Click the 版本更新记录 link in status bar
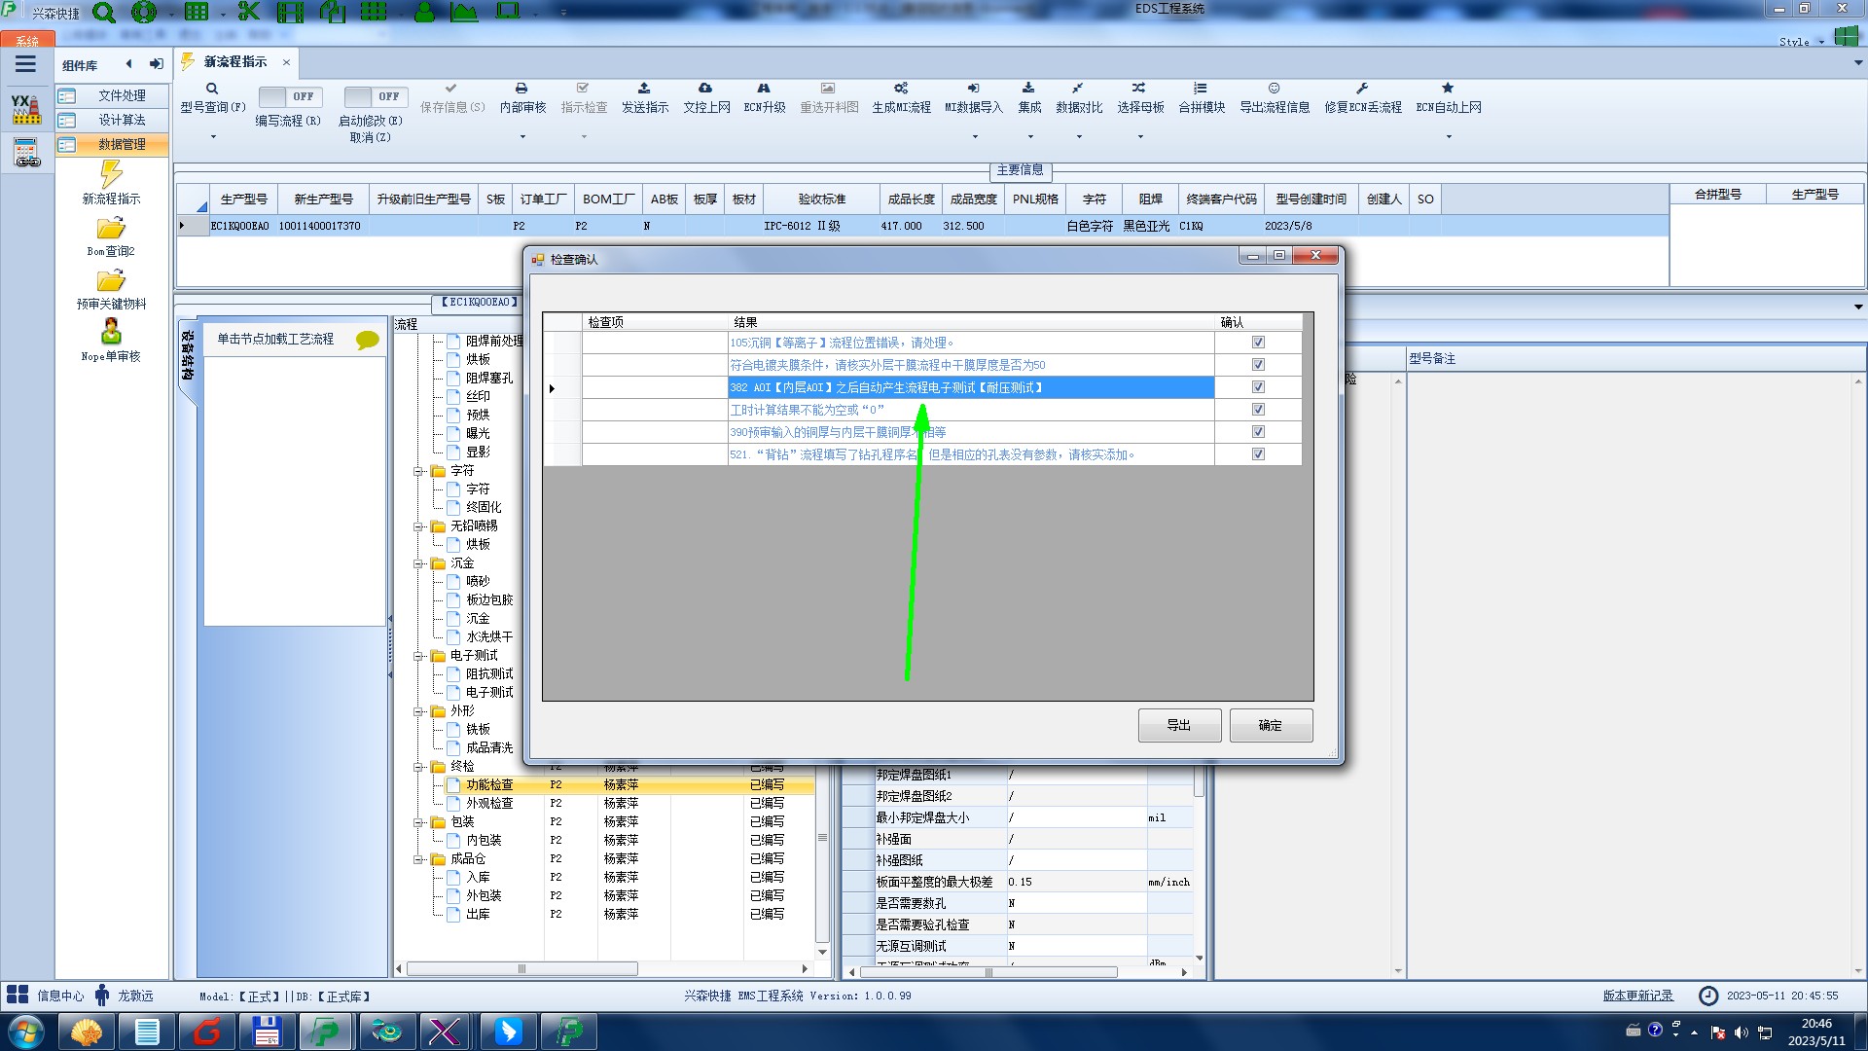 1637,996
